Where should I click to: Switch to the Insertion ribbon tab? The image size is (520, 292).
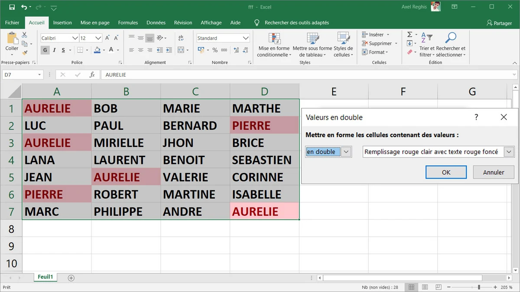click(62, 22)
